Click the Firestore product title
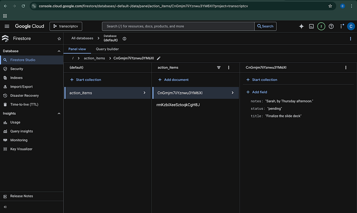Viewport: 357px width, 213px height. click(22, 39)
